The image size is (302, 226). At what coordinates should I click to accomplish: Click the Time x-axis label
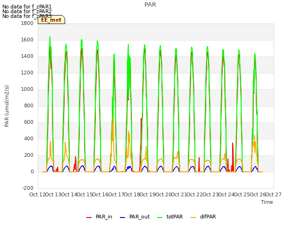pyautogui.click(x=267, y=202)
